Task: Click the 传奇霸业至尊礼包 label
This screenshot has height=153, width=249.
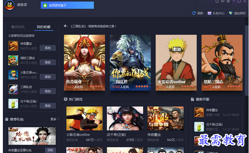Action: pos(20,150)
